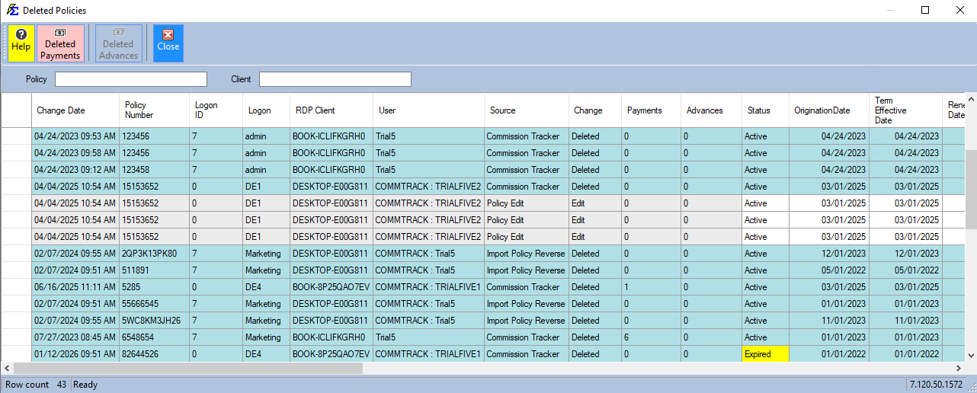The image size is (977, 393).
Task: Sort by Logon ID column header
Action: click(x=216, y=110)
